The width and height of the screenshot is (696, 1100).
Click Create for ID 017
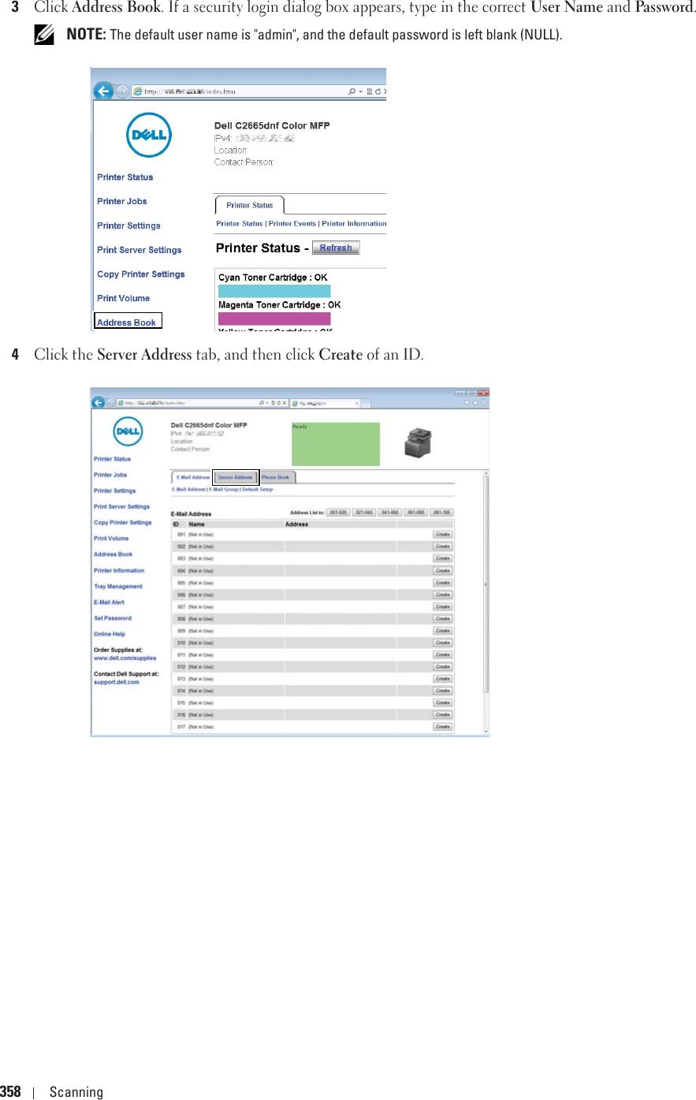tap(443, 727)
